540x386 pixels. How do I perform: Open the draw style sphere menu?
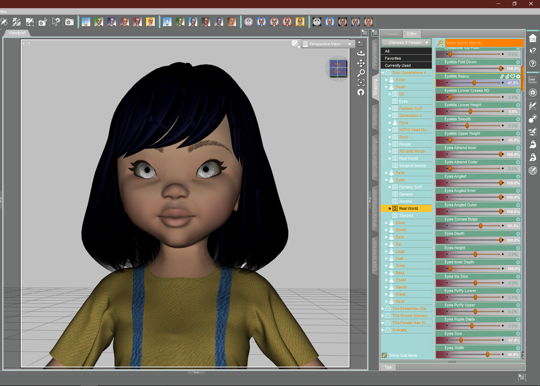pyautogui.click(x=295, y=44)
